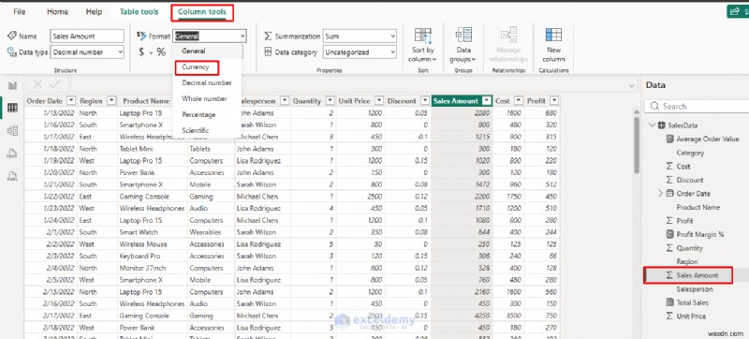Open the Cost column filter arrow
The height and width of the screenshot is (339, 749).
[519, 101]
